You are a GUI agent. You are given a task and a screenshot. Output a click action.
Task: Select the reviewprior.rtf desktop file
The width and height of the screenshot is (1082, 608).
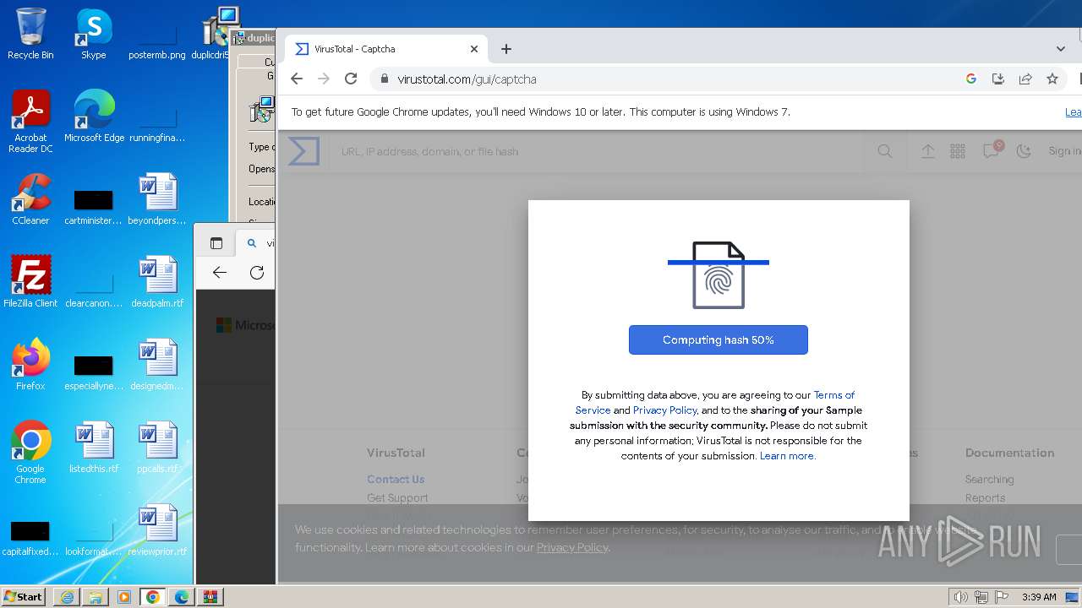tap(157, 530)
